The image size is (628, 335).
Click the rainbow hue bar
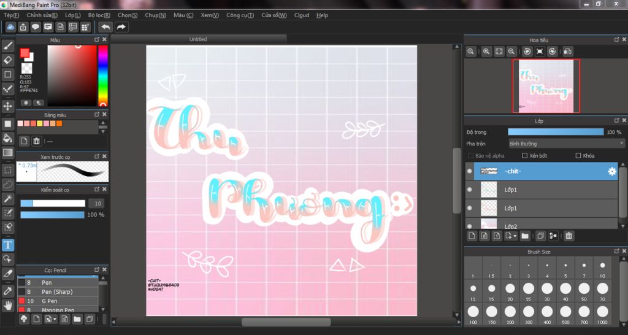(x=103, y=75)
